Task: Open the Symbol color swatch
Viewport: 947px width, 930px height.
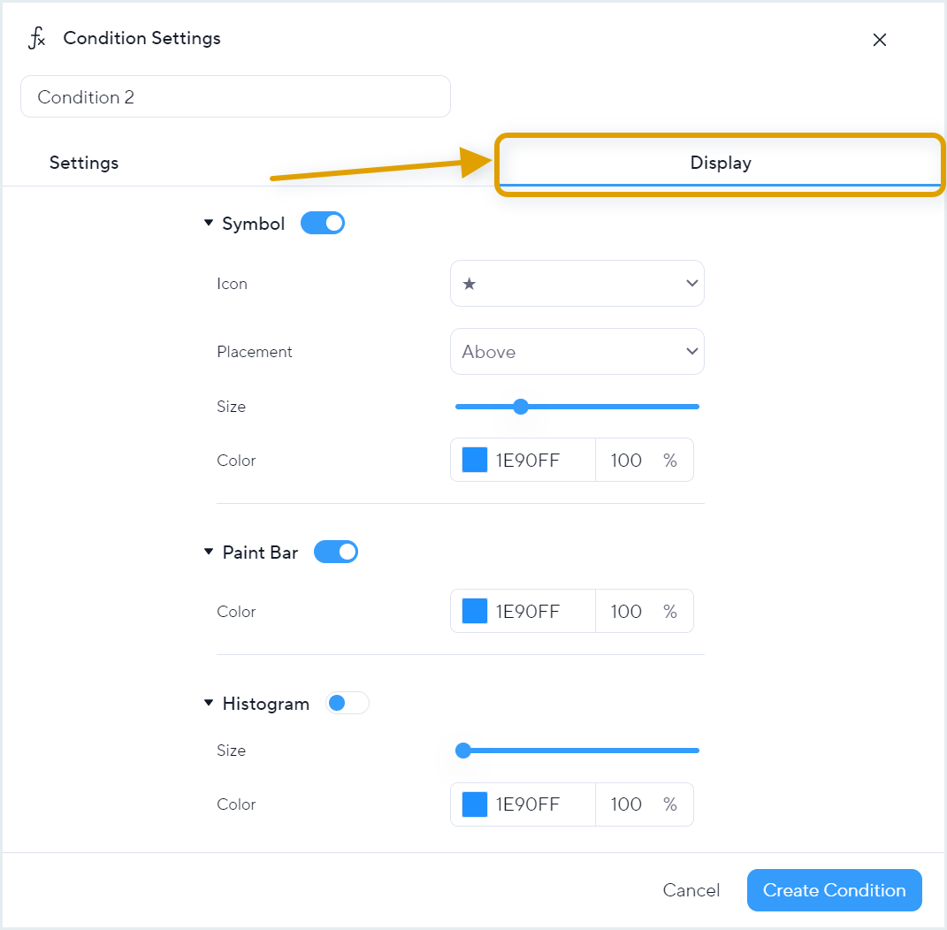Action: (475, 460)
